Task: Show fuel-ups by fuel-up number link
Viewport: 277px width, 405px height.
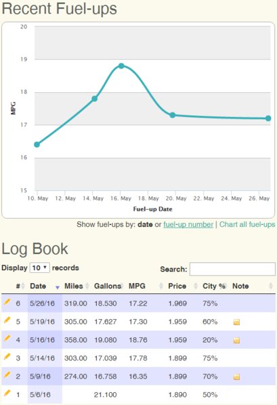Action: click(x=188, y=224)
